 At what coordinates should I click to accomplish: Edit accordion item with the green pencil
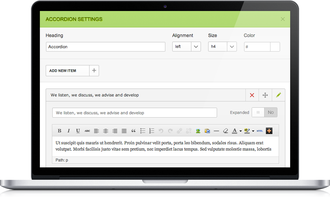278,95
